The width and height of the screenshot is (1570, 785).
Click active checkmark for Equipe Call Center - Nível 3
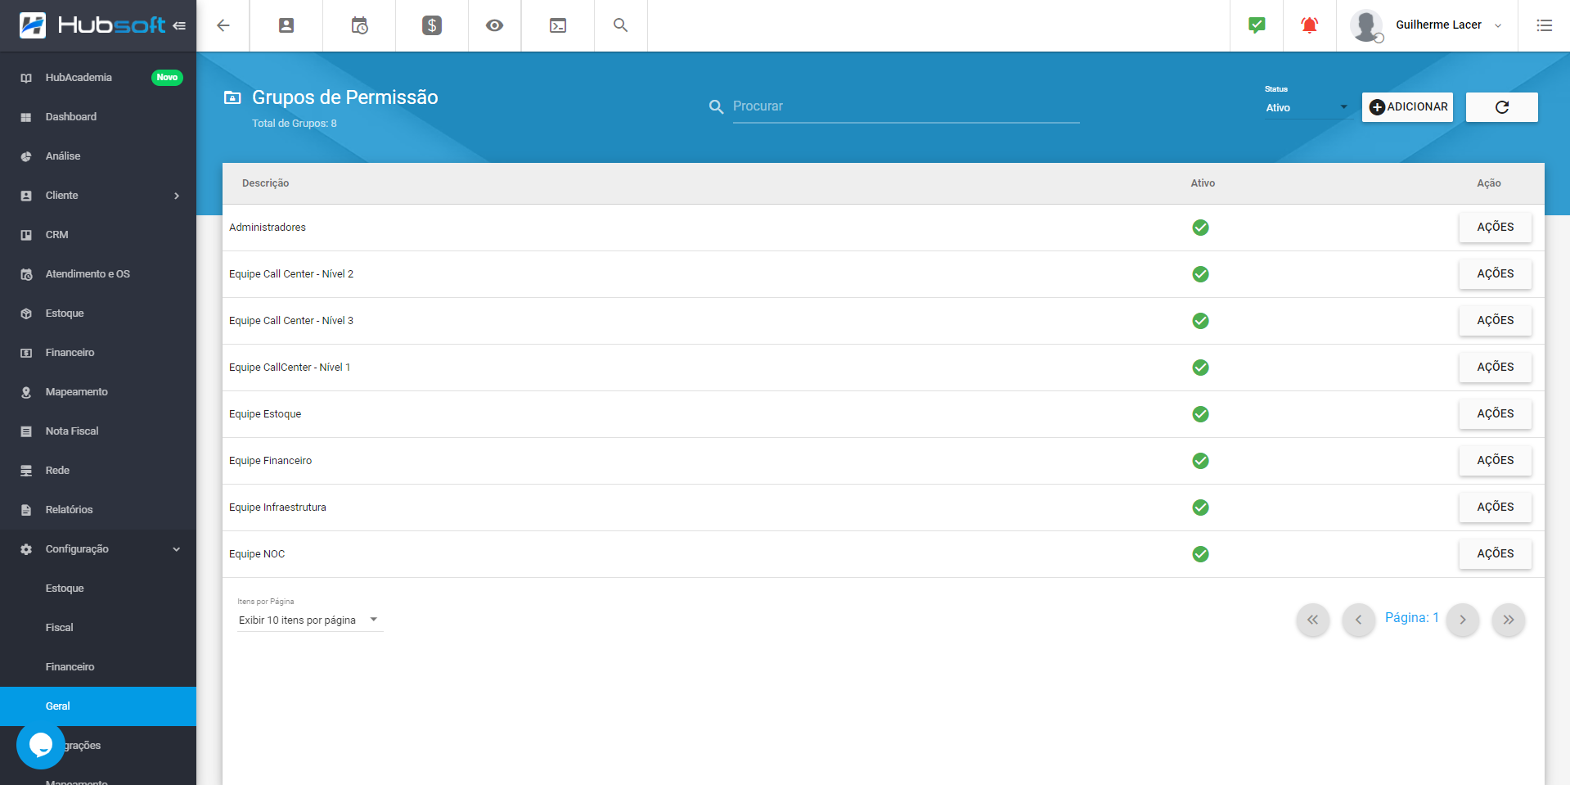tap(1200, 321)
